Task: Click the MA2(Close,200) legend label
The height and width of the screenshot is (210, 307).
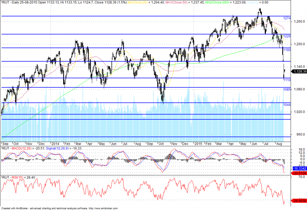Action: (x=218, y=2)
